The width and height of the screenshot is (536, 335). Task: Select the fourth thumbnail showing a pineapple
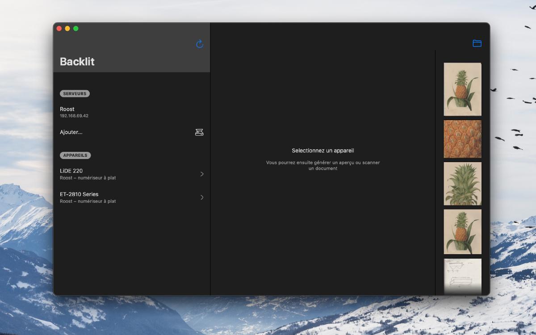click(x=462, y=231)
